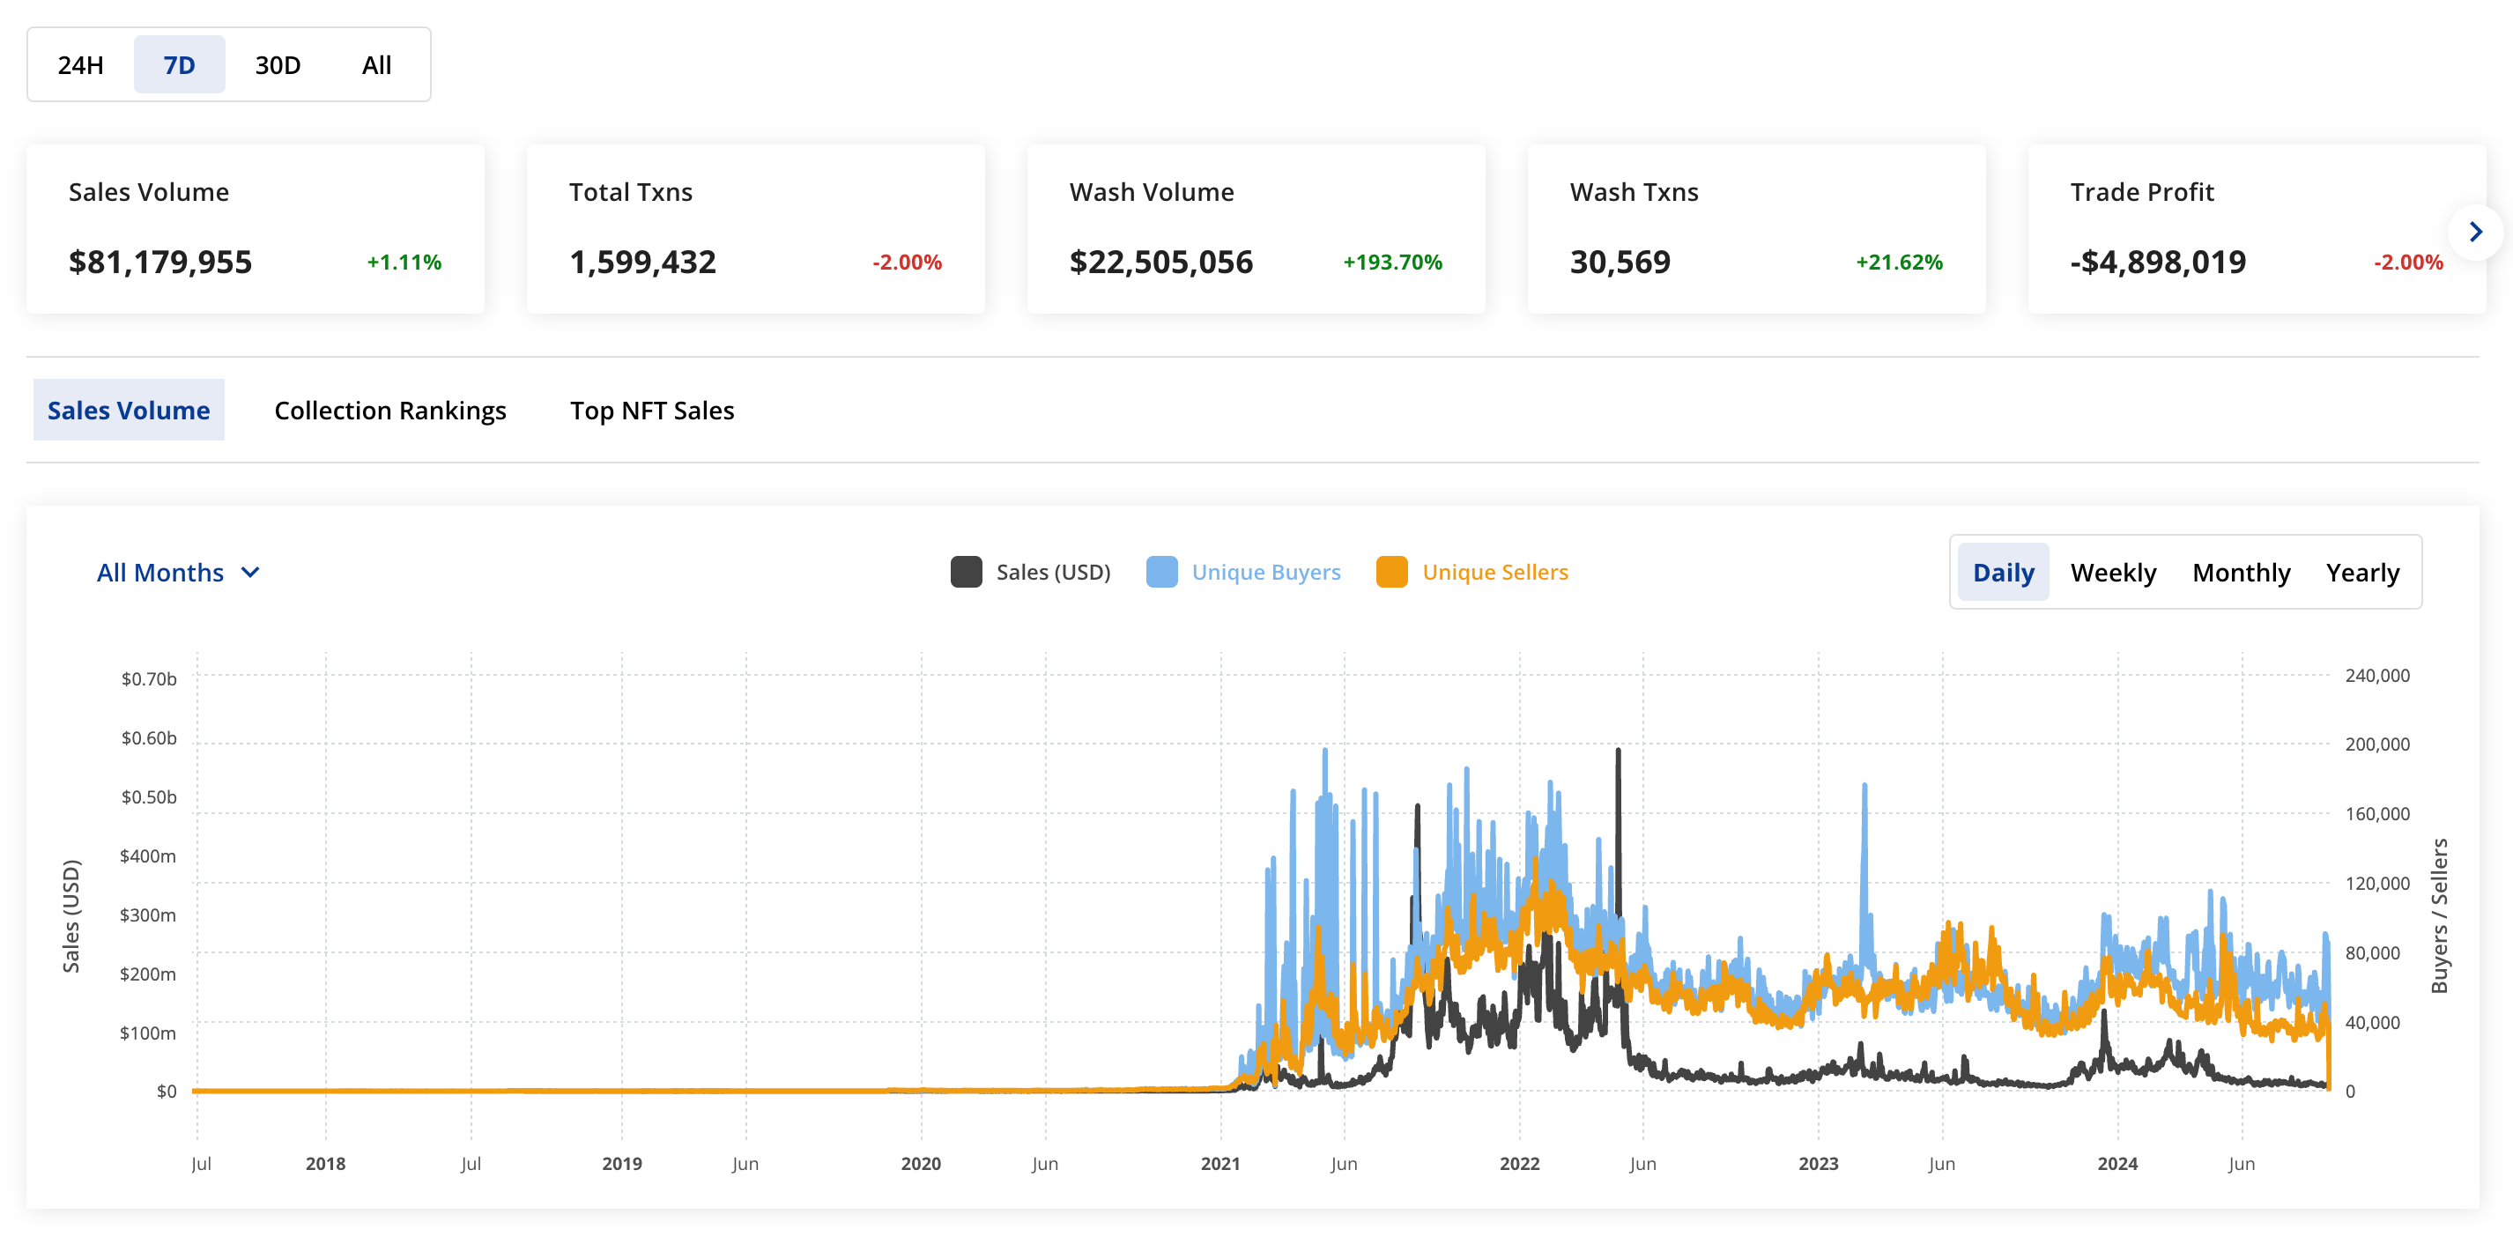Switch to Top NFT Sales tab
The width and height of the screenshot is (2513, 1244).
[x=652, y=411]
